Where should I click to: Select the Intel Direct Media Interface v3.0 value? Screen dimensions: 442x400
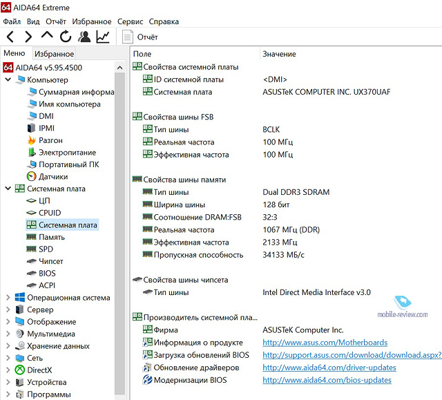[x=316, y=292]
